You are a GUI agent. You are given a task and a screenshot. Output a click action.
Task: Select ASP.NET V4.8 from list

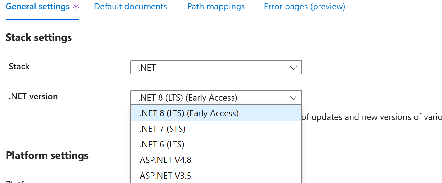pyautogui.click(x=216, y=160)
